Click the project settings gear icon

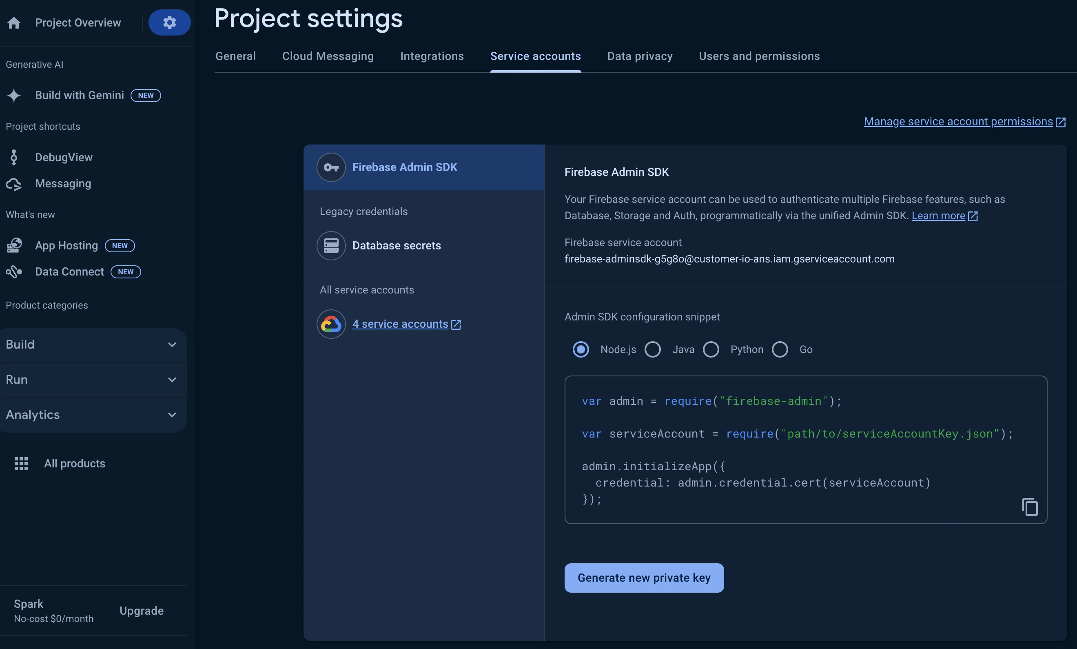click(x=169, y=22)
